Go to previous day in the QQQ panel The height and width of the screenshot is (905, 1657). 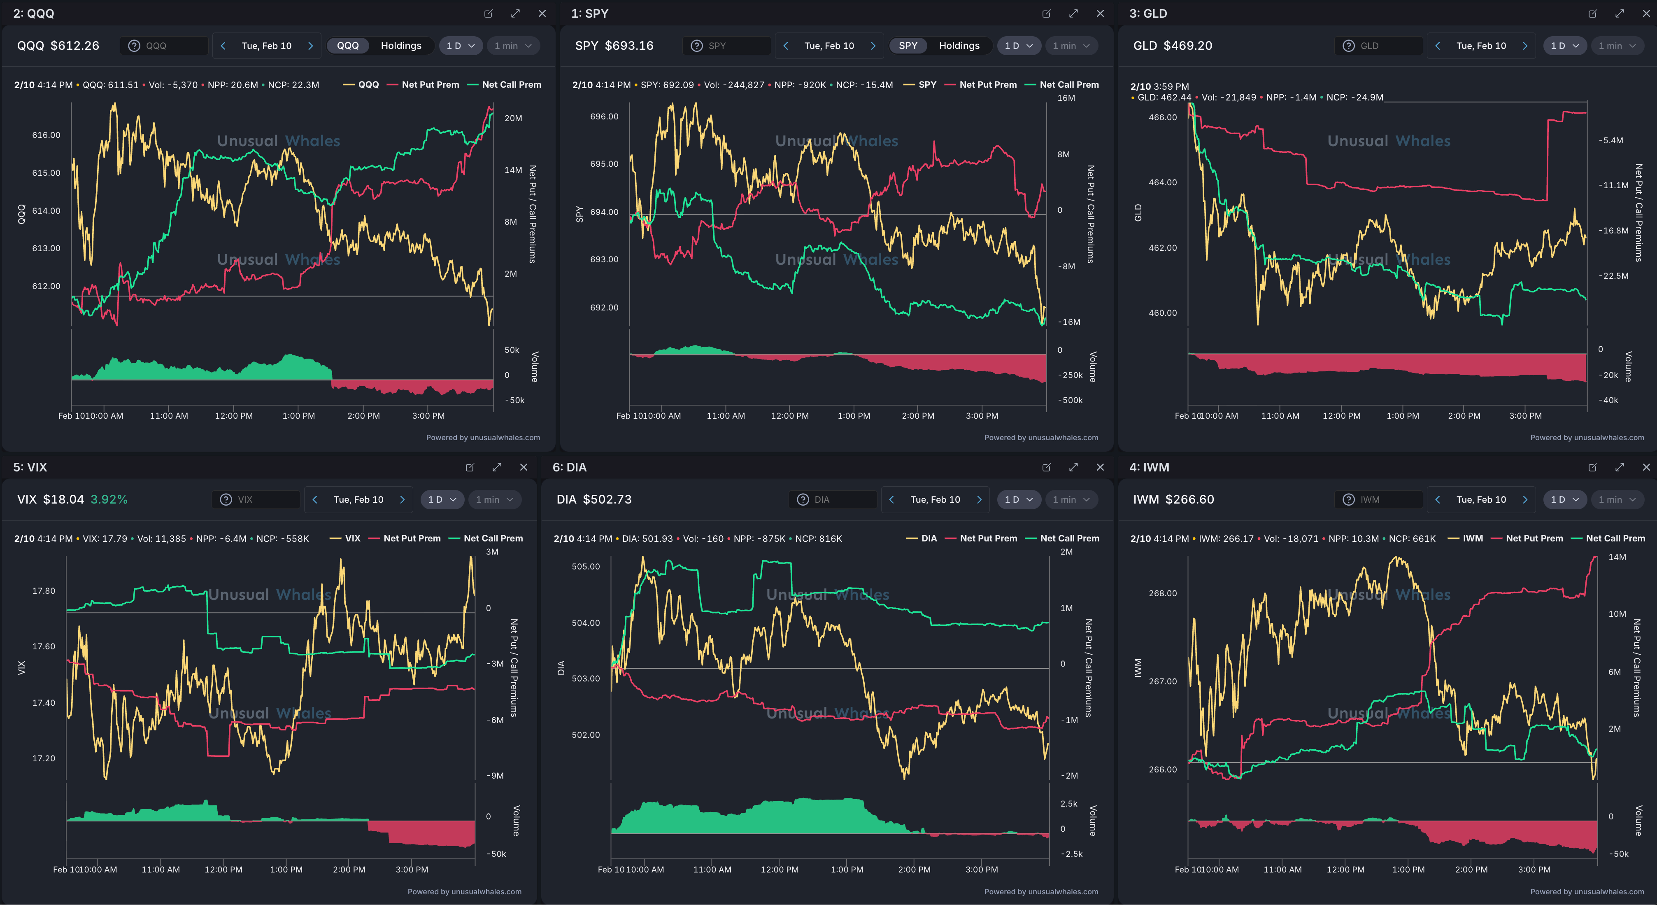(223, 46)
